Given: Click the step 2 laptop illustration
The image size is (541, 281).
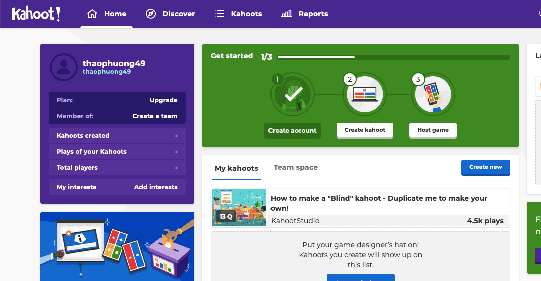Looking at the screenshot, I should pyautogui.click(x=364, y=94).
